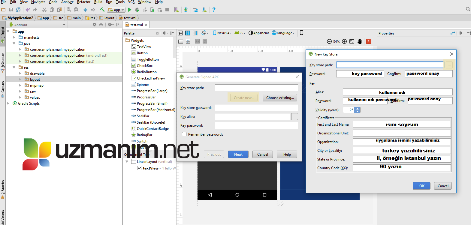Open the Nexus 4 device dropdown
The height and width of the screenshot is (225, 471).
click(222, 33)
